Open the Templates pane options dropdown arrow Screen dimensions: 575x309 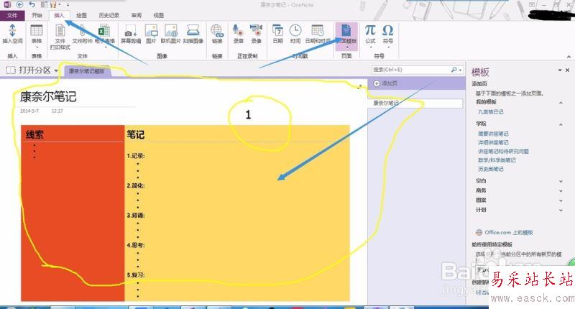[x=560, y=70]
